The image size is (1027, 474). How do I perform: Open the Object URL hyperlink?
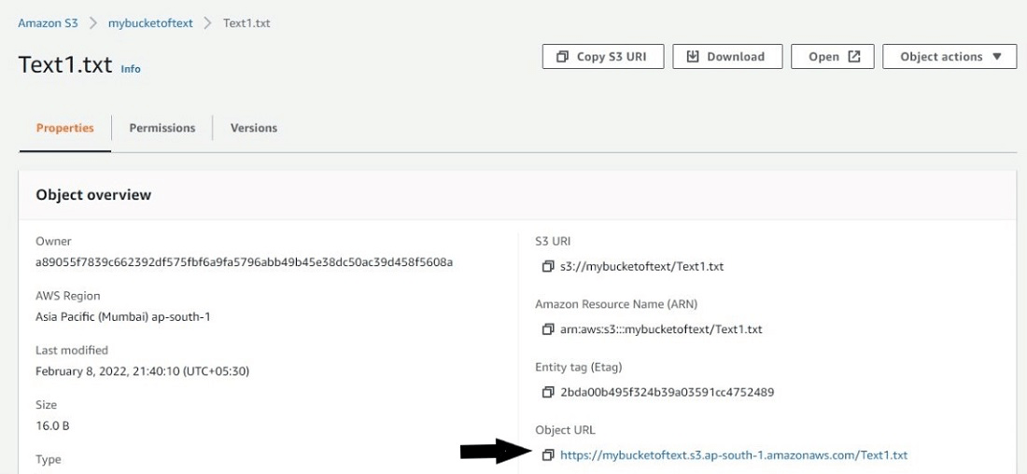(734, 455)
